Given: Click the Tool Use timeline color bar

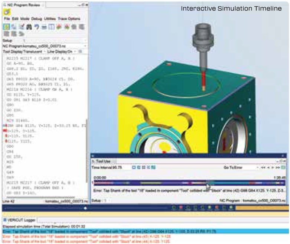Looking at the screenshot, I should 189,183.
